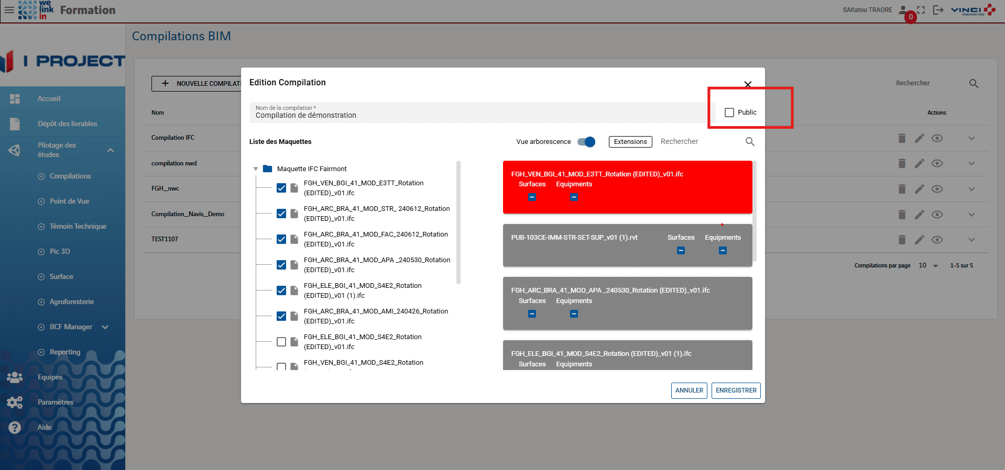
Task: Open Point de Vue menu item
Action: 69,202
